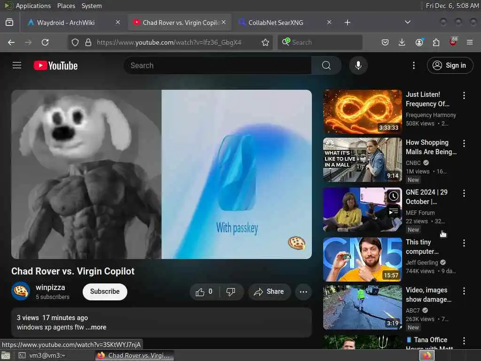Save page to Pocket
481x361 pixels.
coord(385,42)
